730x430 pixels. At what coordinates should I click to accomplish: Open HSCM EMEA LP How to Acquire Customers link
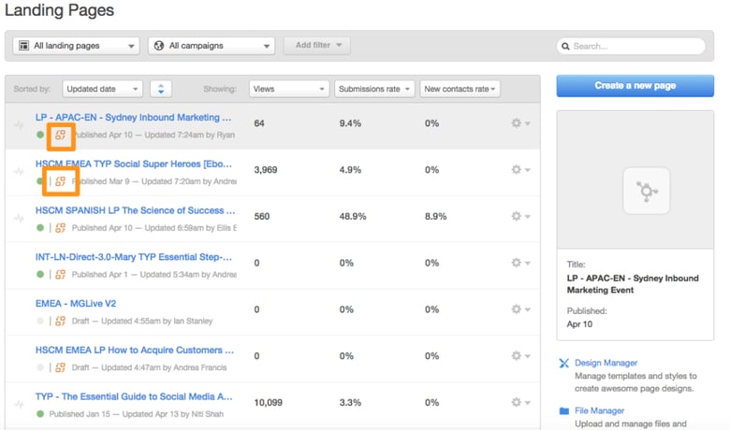pos(135,350)
